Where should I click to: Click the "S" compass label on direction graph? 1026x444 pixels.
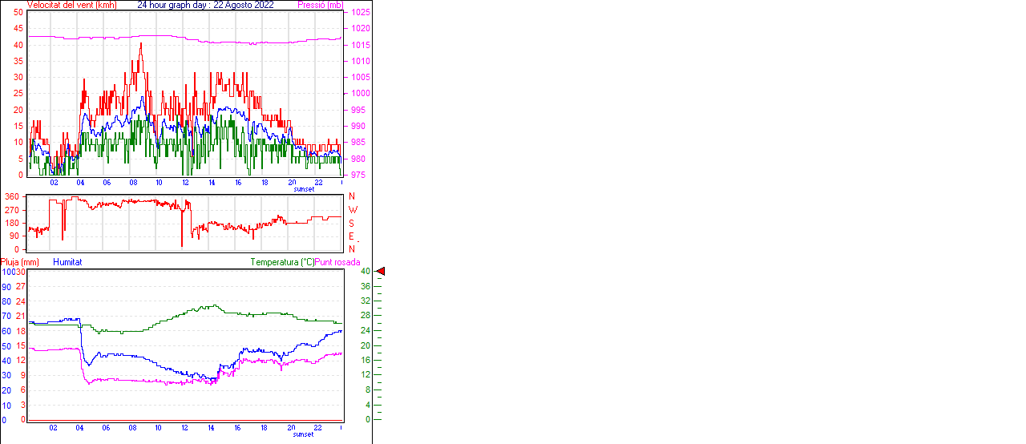pos(352,223)
